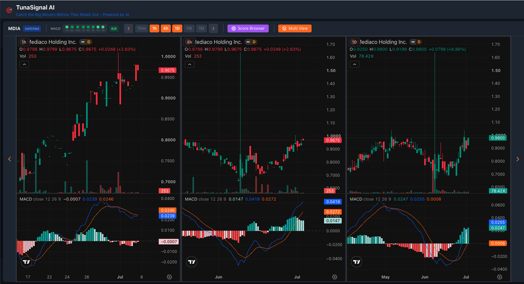Click the 26 date label on 1h time axis

coord(87,277)
